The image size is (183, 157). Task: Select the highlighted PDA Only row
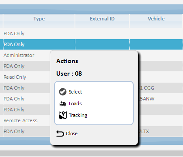(x=91, y=44)
